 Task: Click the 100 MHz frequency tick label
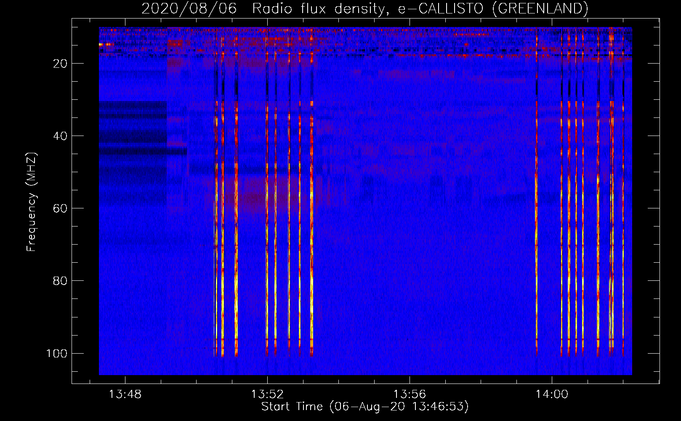[x=57, y=353]
